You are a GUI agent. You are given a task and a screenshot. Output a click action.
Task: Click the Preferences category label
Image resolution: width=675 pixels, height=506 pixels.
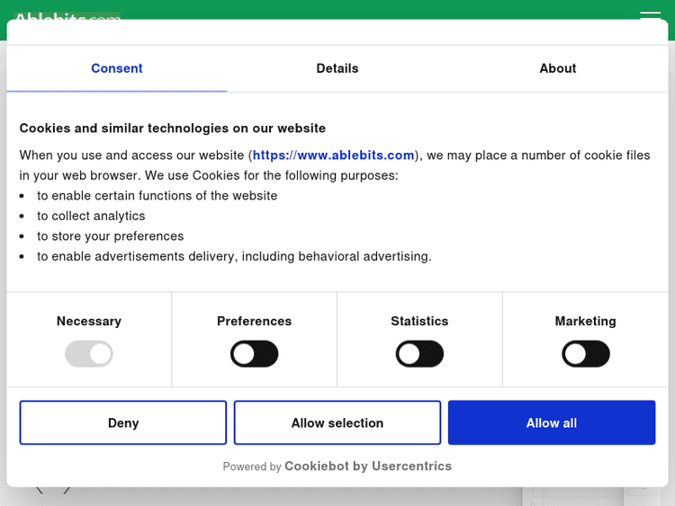[x=254, y=321]
